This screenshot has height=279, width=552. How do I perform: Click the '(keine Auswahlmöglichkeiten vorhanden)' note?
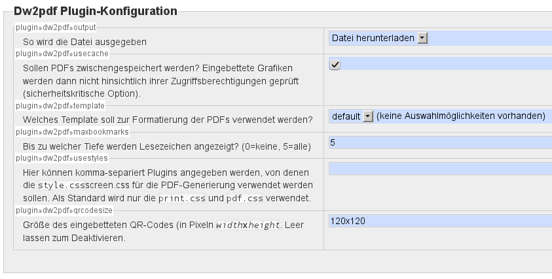point(461,116)
